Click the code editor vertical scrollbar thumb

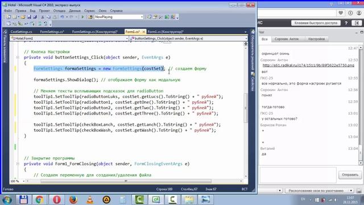click(246, 108)
